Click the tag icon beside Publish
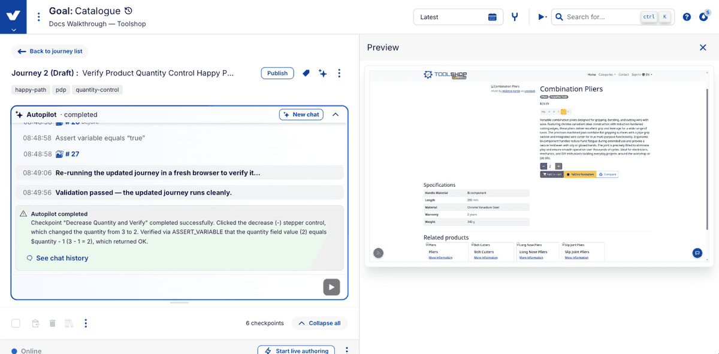This screenshot has width=719, height=354. pos(306,73)
